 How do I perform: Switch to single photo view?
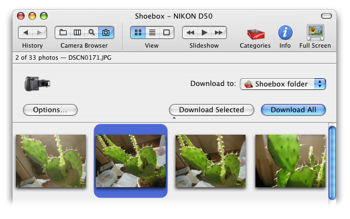pyautogui.click(x=166, y=33)
